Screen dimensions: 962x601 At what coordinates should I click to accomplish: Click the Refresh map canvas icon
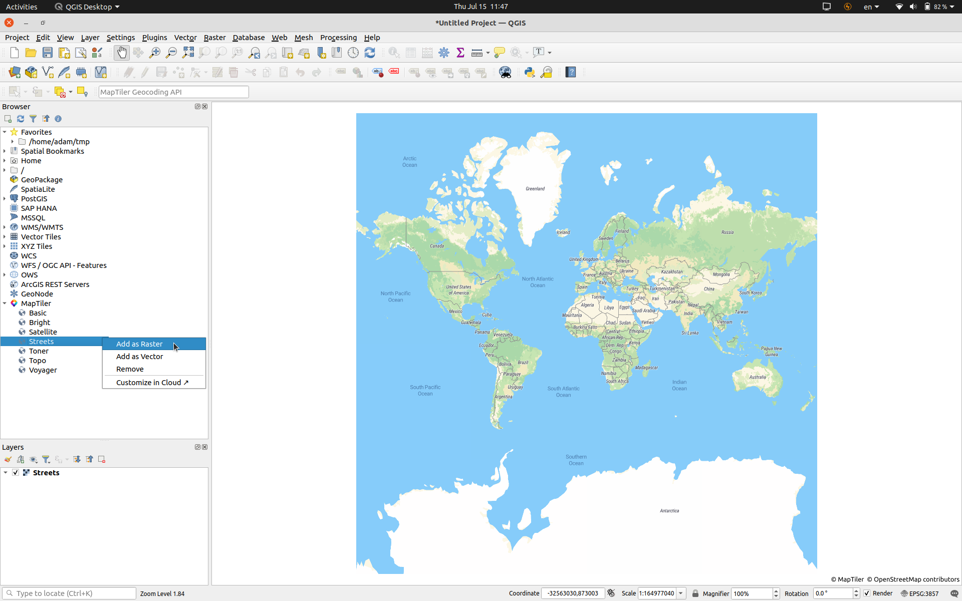370,53
